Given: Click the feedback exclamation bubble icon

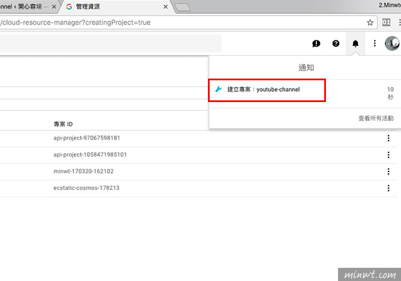Looking at the screenshot, I should 316,44.
